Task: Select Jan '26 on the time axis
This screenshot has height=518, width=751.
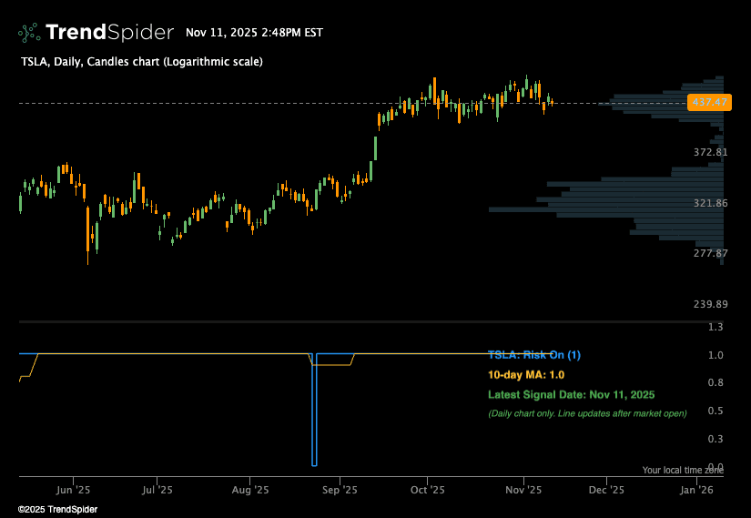Action: pyautogui.click(x=697, y=490)
